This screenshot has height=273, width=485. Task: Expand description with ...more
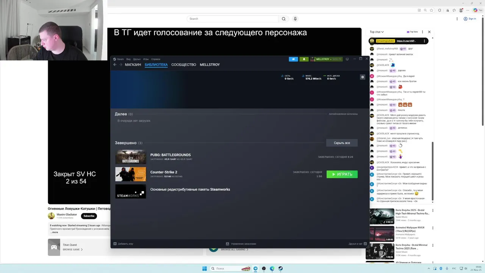pos(54,232)
